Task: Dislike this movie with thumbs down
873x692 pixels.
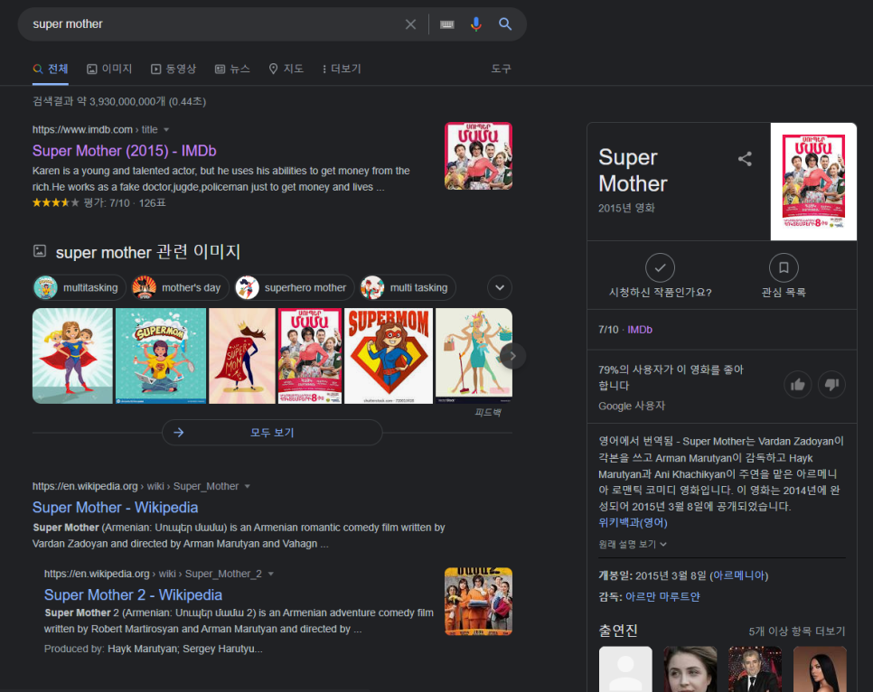Action: click(831, 385)
